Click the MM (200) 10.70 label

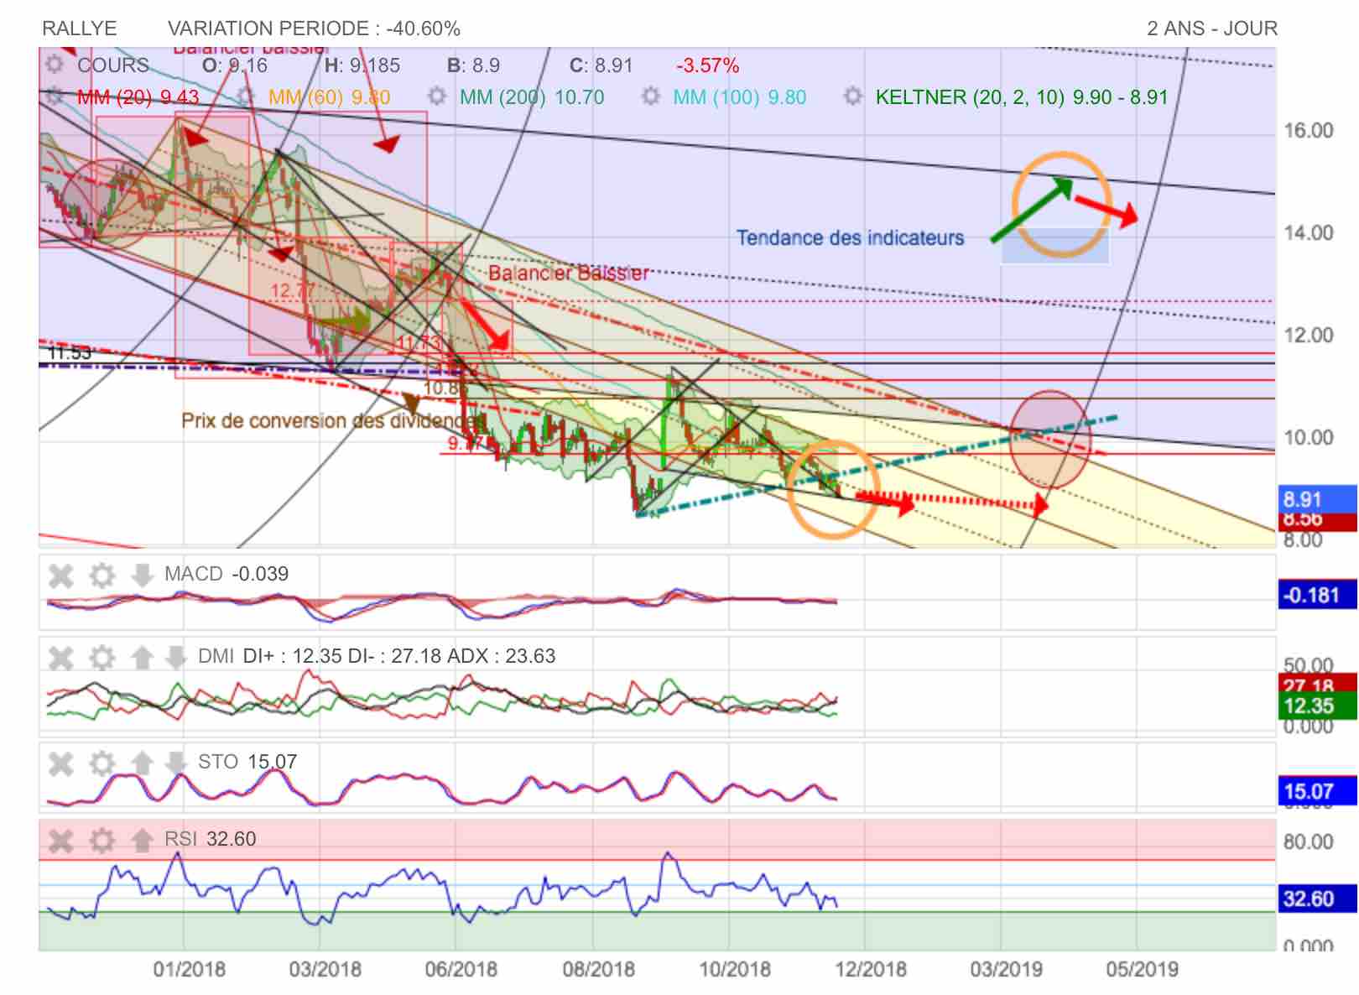pos(532,97)
